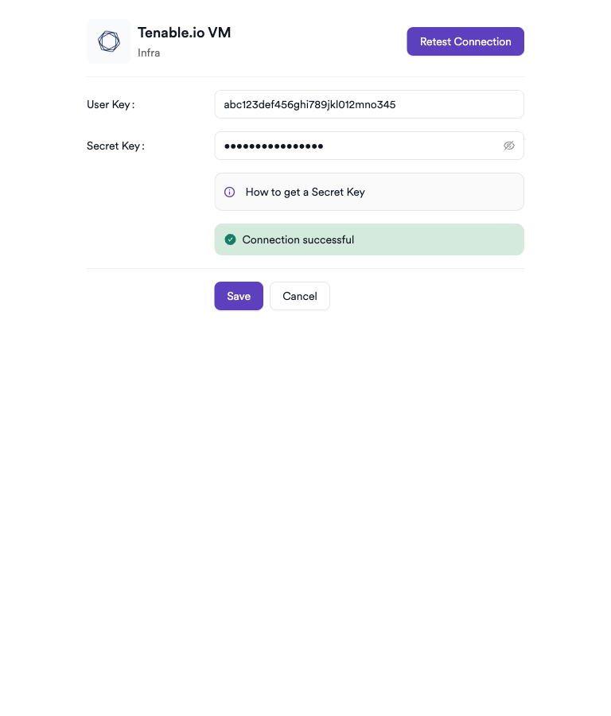The width and height of the screenshot is (611, 716).
Task: Open the 'How to get a Secret Key' guide
Action: (305, 192)
